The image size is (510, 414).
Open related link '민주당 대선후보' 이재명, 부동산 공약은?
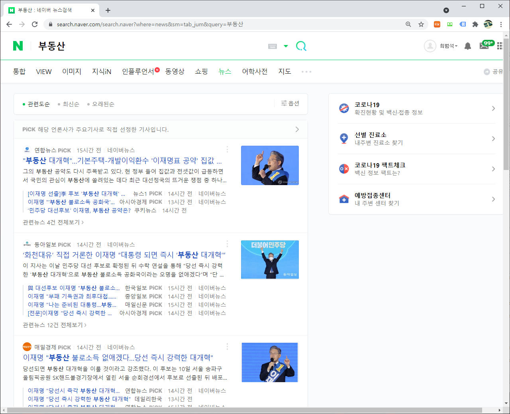coord(79,210)
